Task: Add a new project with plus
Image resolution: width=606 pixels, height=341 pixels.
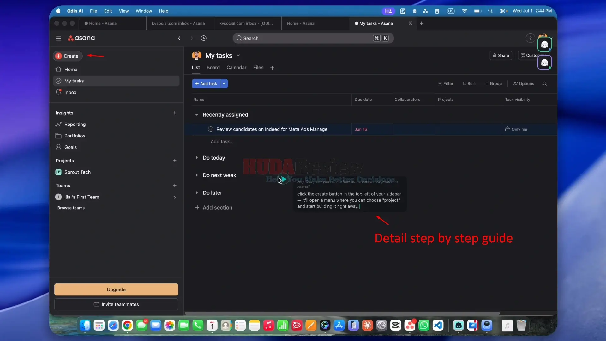Action: (x=175, y=161)
